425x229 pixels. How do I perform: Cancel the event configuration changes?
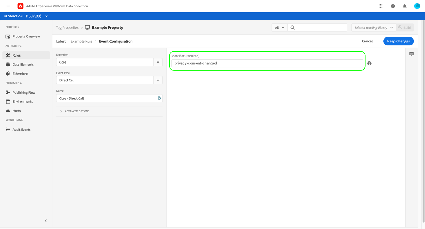click(367, 41)
